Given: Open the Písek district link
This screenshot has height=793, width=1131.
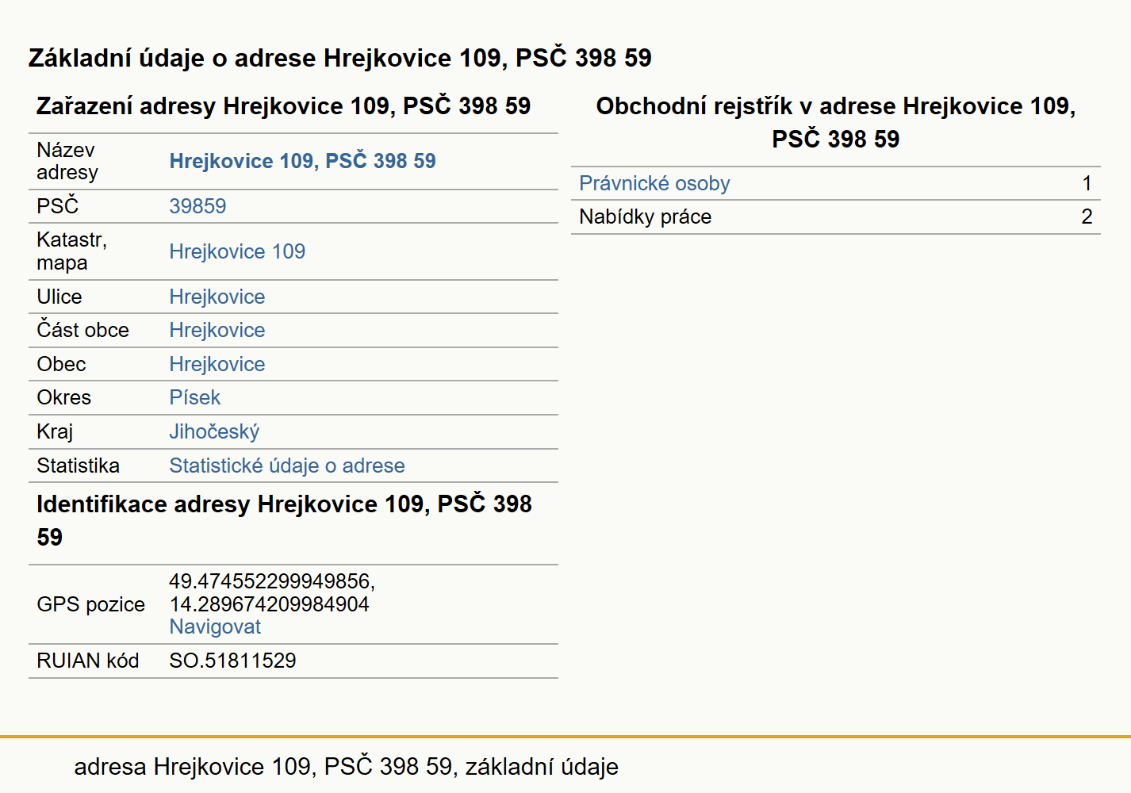Looking at the screenshot, I should 195,397.
